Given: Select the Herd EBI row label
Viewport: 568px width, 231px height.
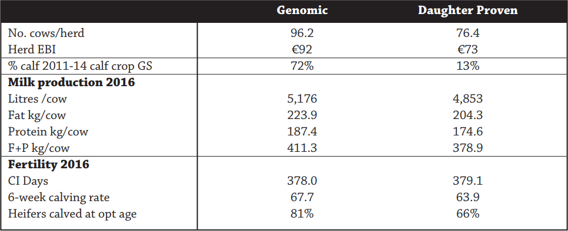Looking at the screenshot, I should point(31,49).
